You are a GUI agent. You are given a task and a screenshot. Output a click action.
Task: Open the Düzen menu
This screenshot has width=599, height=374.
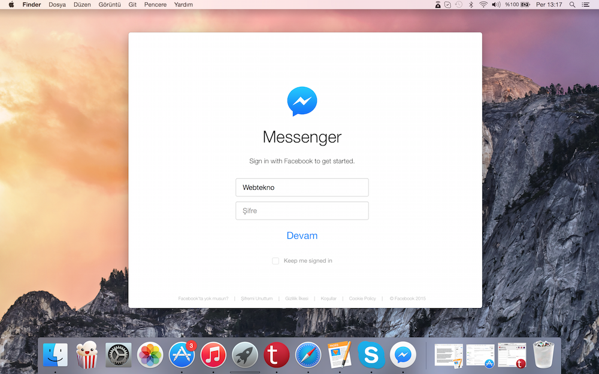coord(82,5)
